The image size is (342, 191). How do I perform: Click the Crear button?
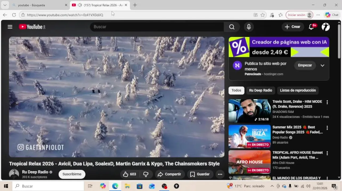click(292, 27)
